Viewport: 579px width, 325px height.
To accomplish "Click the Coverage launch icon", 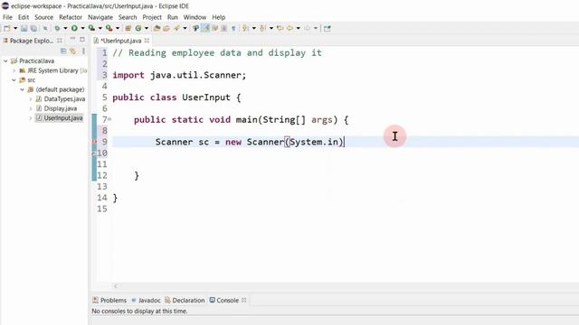I will point(91,28).
